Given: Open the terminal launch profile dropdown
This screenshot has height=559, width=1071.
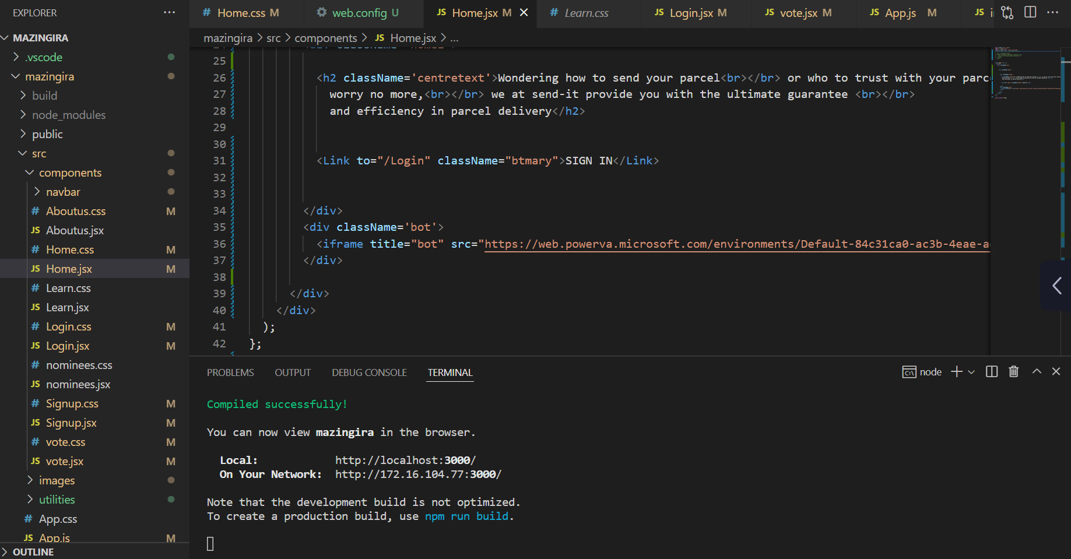Looking at the screenshot, I should [x=971, y=372].
